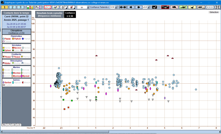This screenshot has height=134, width=221.
Task: Toggle the white checkmark box on black
Action: click(x=154, y=7)
